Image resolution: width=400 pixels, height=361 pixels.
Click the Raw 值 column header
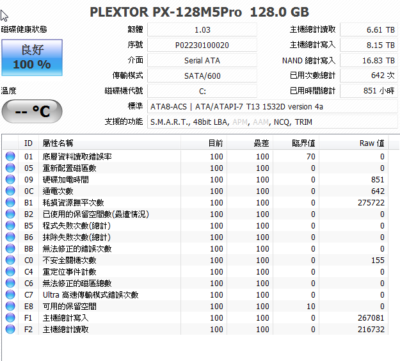point(353,143)
